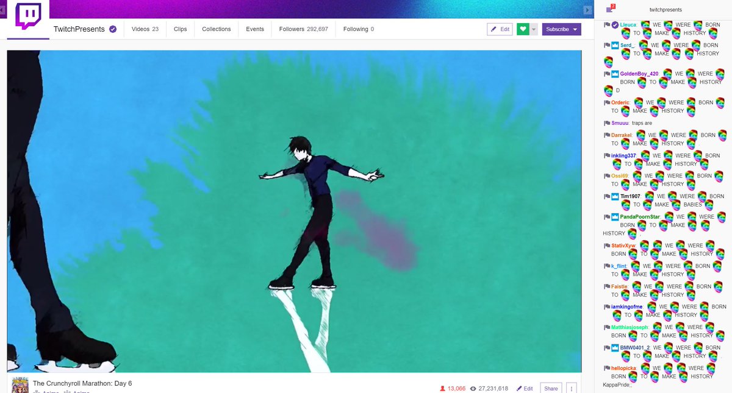This screenshot has height=393, width=732.
Task: Click the Twitch logo
Action: point(28,16)
